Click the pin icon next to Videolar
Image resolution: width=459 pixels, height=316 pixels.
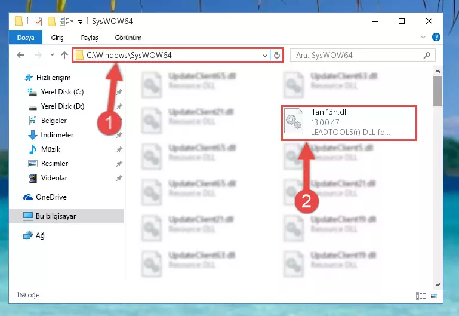pos(119,178)
